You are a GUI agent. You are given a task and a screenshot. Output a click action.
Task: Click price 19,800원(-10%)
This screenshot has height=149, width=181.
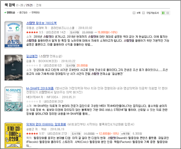point(107,32)
